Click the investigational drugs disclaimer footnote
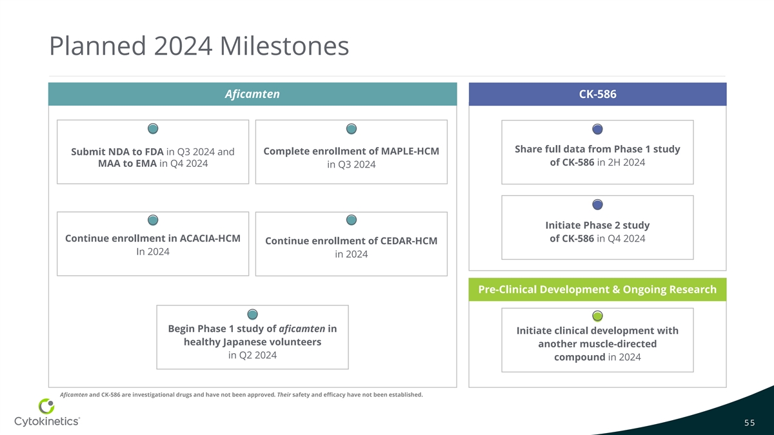774x435 pixels. click(x=241, y=394)
